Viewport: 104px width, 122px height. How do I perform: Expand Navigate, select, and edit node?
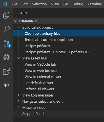18,101
